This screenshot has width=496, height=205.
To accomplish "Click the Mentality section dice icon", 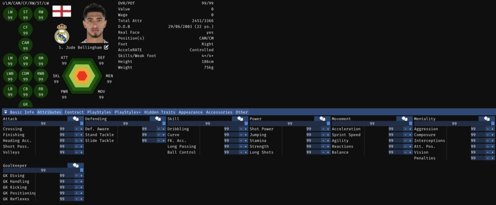I will click(x=487, y=119).
